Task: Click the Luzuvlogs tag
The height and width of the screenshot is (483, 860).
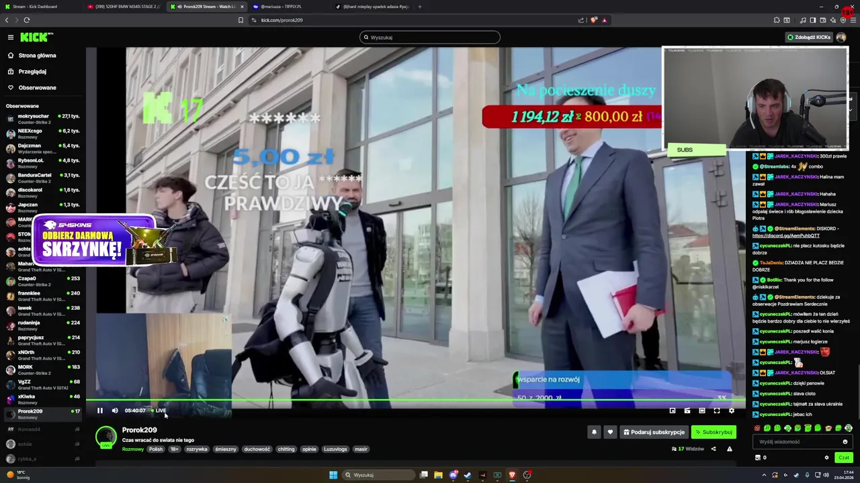Action: 335,449
